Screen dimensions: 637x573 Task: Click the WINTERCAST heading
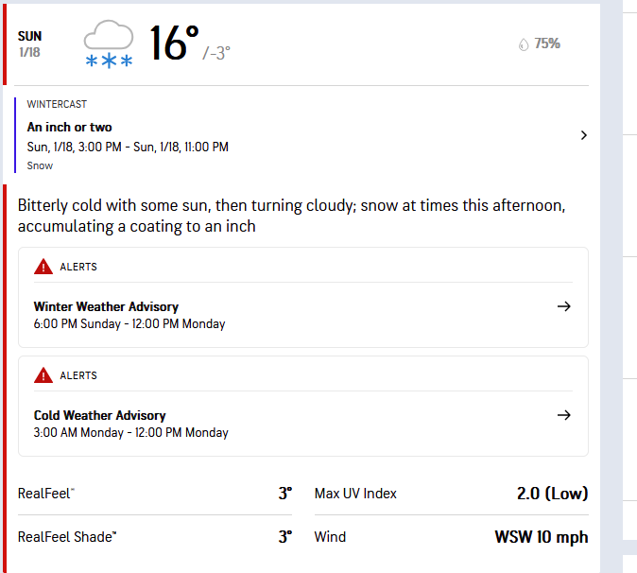[57, 104]
